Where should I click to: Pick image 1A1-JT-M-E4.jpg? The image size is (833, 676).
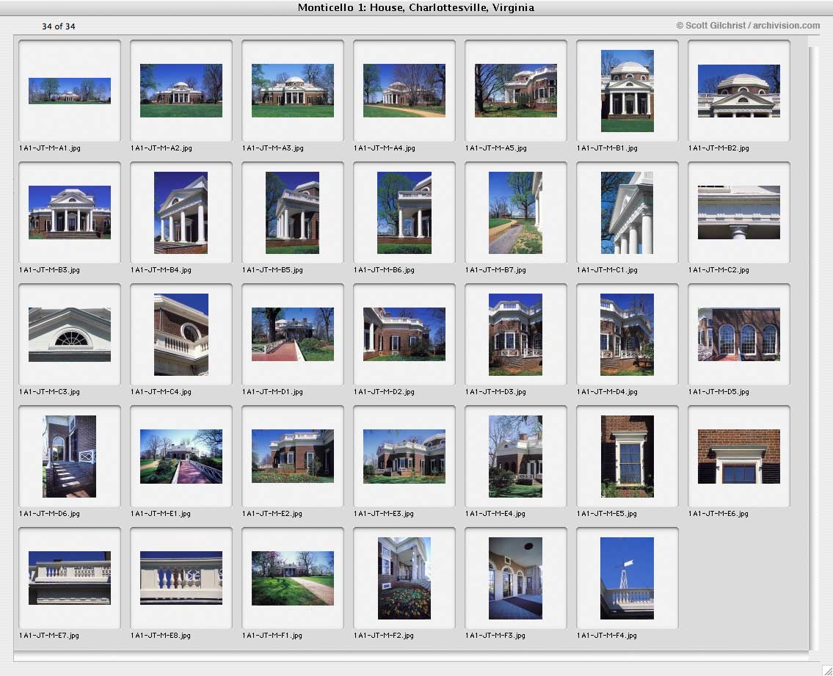516,457
